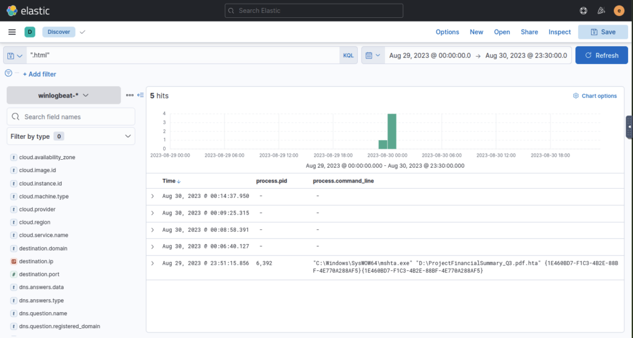The width and height of the screenshot is (633, 338).
Task: Click the destination.ip type icon
Action: pyautogui.click(x=14, y=262)
